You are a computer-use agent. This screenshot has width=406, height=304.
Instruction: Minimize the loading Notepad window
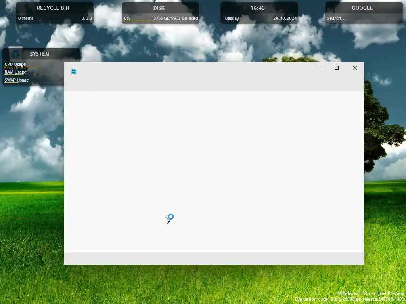coord(319,68)
